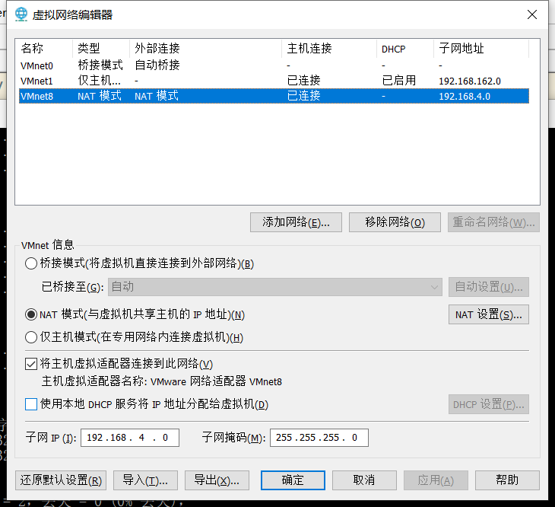Image resolution: width=555 pixels, height=507 pixels.
Task: Click the 子网 IP input field
Action: 130,438
